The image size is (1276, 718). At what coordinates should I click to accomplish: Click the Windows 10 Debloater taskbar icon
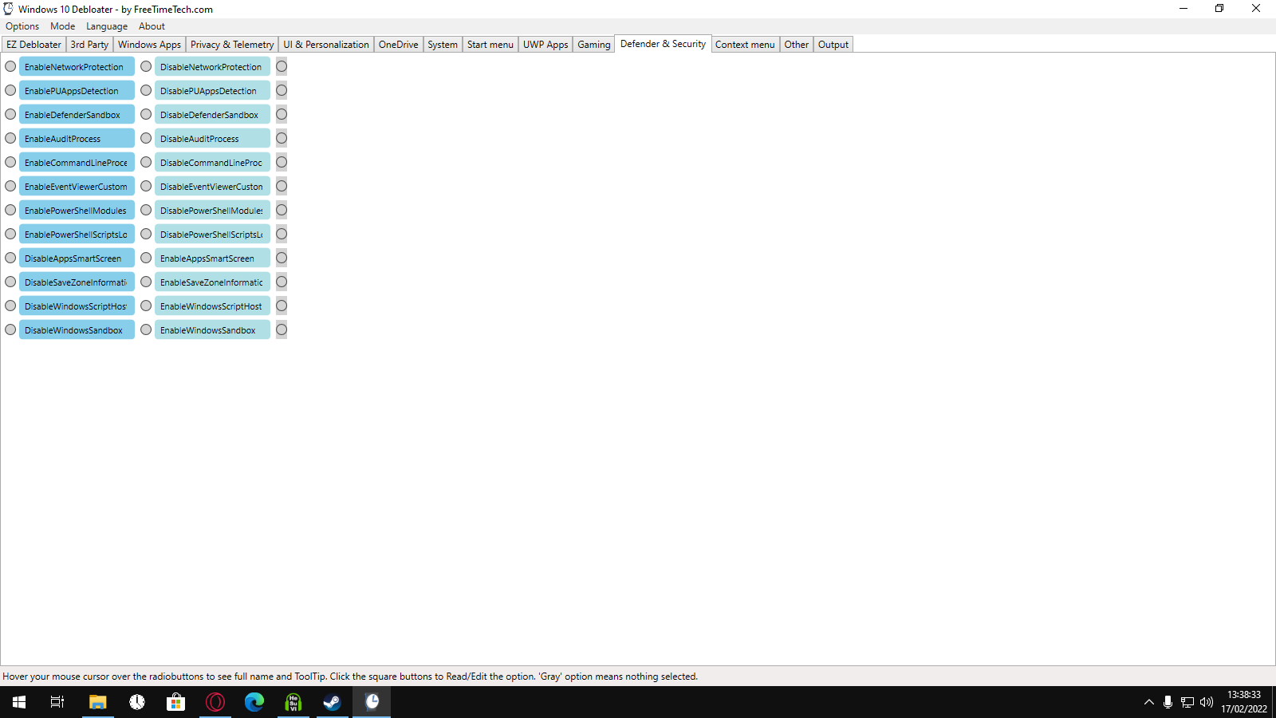(x=372, y=702)
